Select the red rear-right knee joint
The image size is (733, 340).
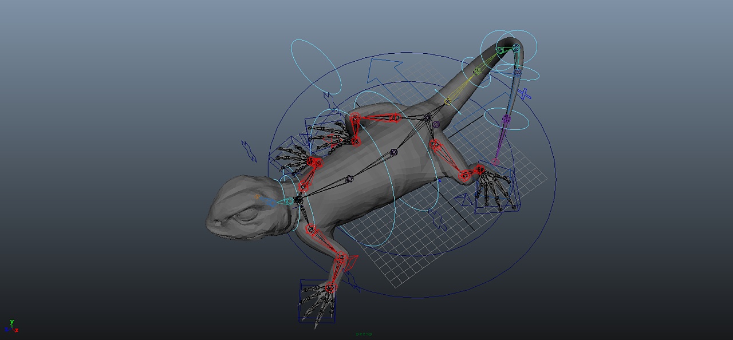coord(464,176)
